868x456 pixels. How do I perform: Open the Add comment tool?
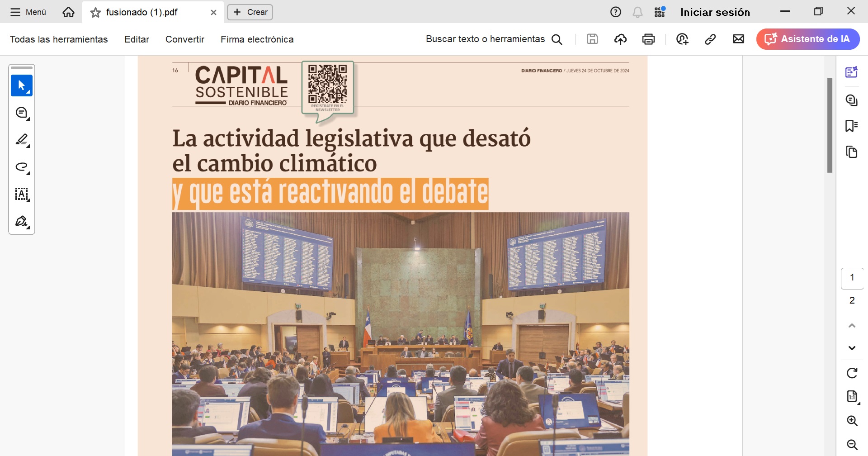point(22,113)
